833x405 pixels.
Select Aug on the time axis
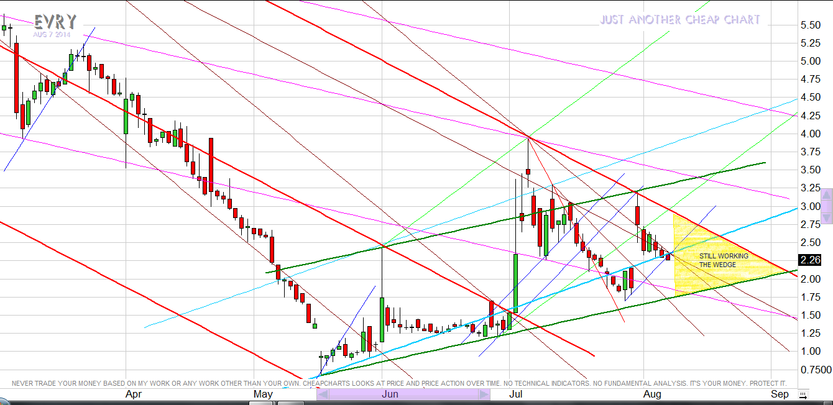651,394
